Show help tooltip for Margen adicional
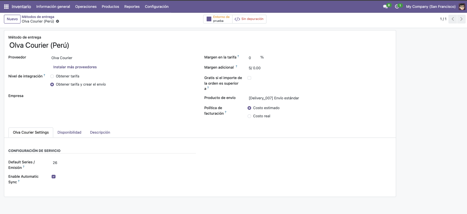 pos(236,66)
